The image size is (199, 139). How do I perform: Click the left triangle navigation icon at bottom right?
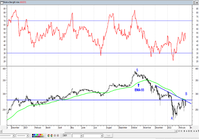(194, 131)
